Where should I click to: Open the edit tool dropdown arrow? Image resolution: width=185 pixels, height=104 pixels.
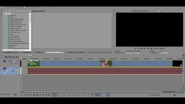click(x=57, y=95)
